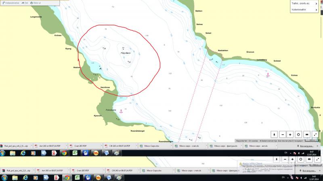Click the anchorage marker at Potnesbukta

(121, 111)
